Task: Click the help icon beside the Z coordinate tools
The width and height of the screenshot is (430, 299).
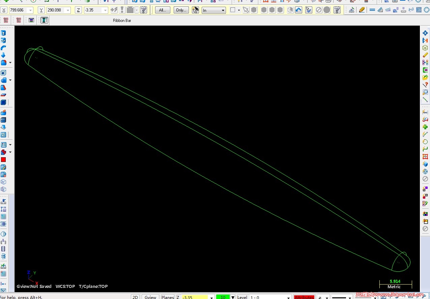Action: [x=144, y=10]
